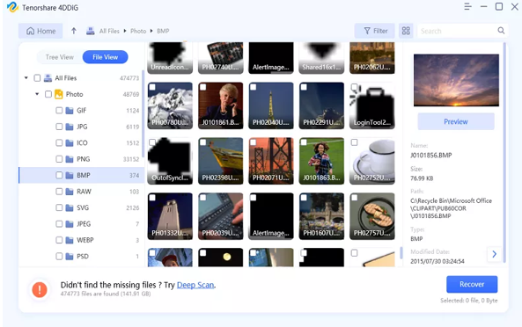Click the next arrow in details panel
The image size is (522, 327).
pos(494,254)
